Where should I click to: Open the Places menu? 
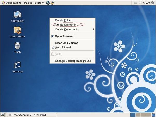point(28,3)
